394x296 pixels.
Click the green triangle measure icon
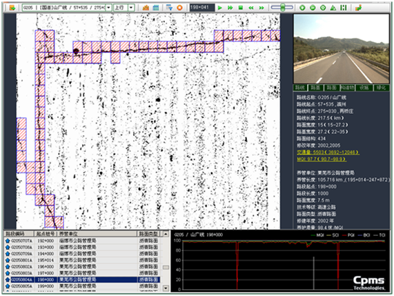(333, 8)
